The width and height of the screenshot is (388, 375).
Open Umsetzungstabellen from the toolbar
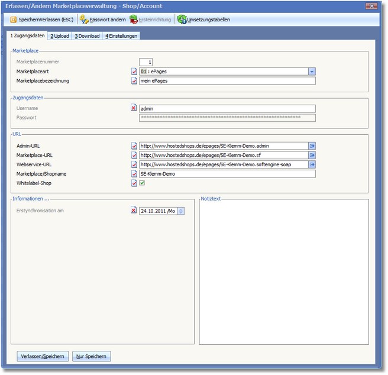(182, 20)
